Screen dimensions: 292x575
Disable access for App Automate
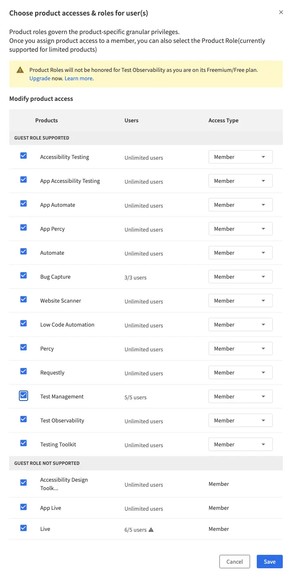pos(23,203)
